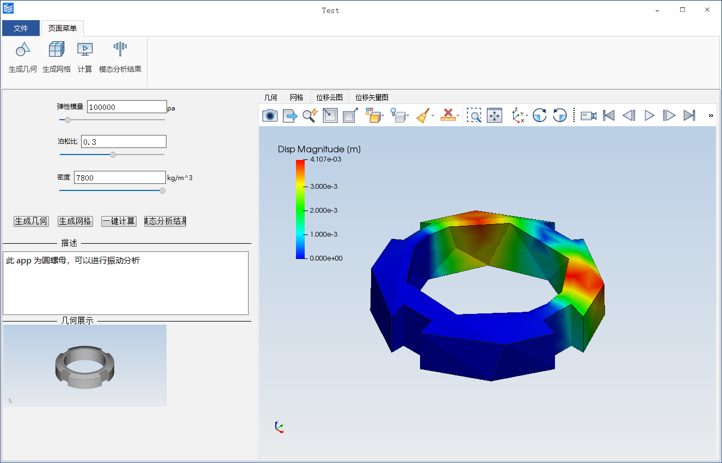722x463 pixels.
Task: Play the animation
Action: (x=649, y=115)
